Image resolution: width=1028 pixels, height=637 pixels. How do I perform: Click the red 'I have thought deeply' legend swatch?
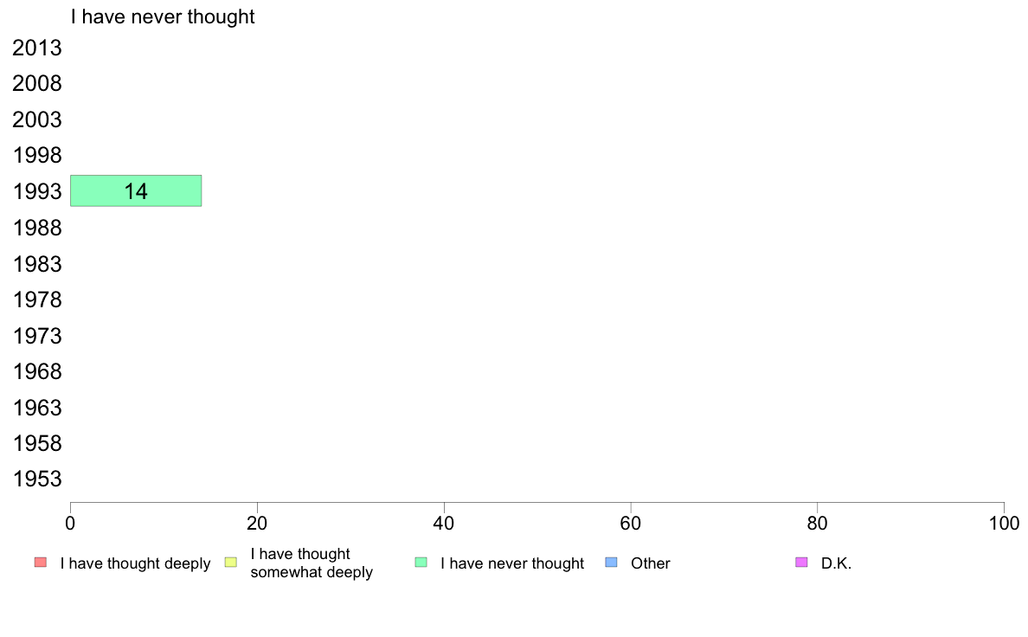coord(40,563)
